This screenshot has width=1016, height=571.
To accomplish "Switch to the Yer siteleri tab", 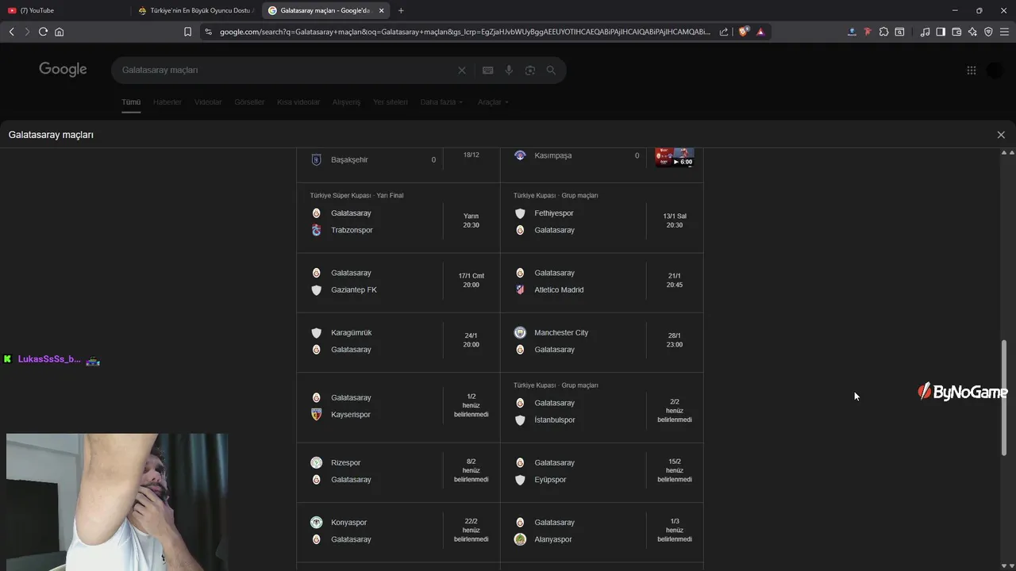I will coord(391,102).
